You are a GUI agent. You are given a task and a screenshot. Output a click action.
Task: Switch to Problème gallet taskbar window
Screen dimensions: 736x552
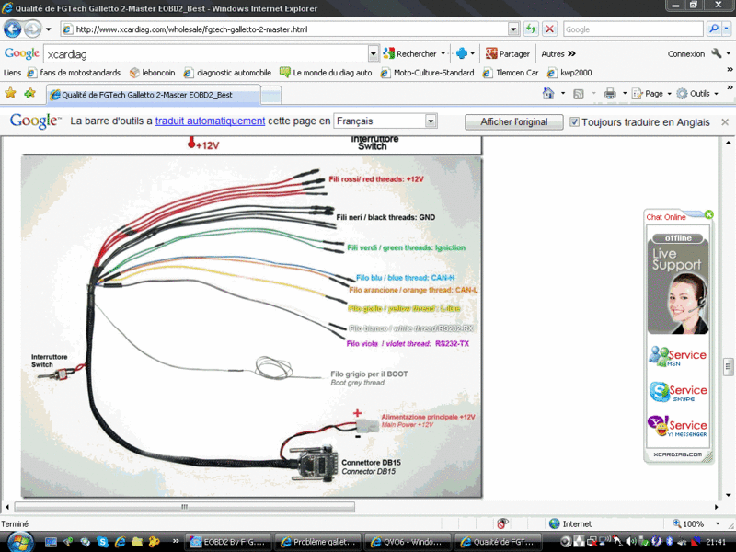tap(317, 542)
